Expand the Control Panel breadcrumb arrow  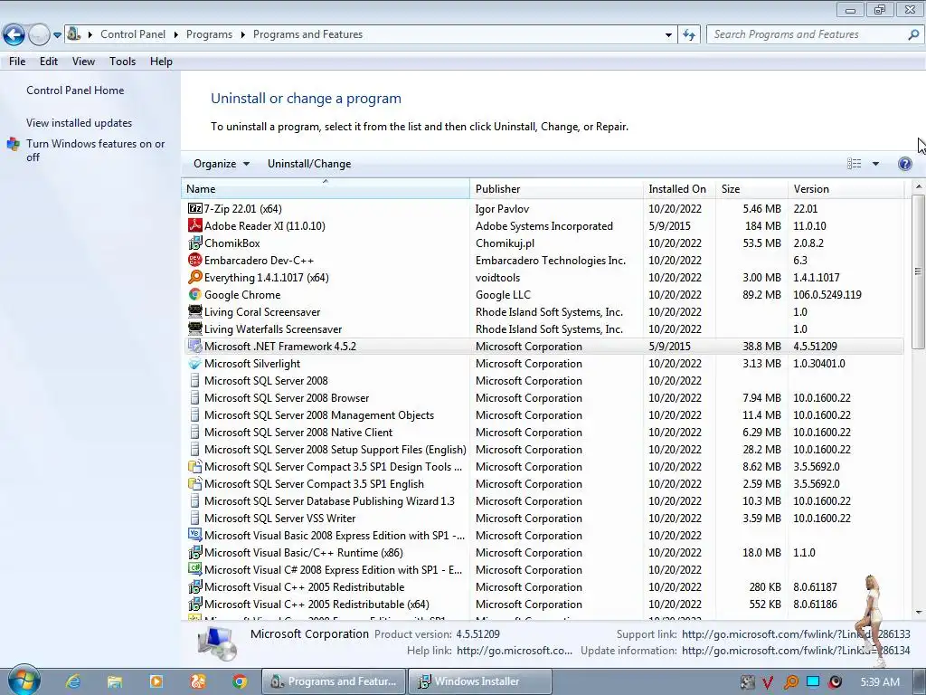coord(176,35)
